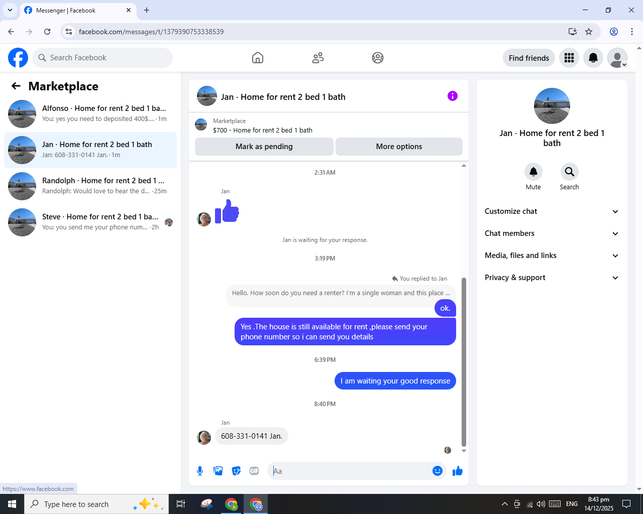Screen dimensions: 643x514
Task: Click the large thumbs-up sticker from Jan
Action: (x=227, y=211)
